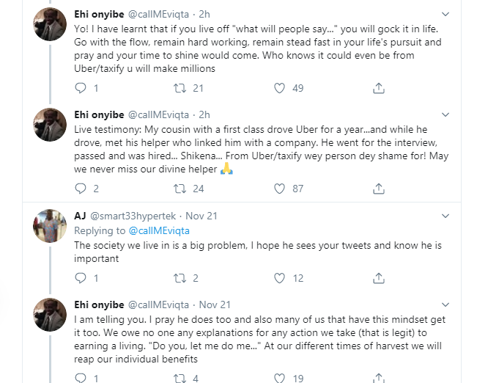Like AJ's tweet about society
This screenshot has width=477, height=383.
tap(278, 278)
